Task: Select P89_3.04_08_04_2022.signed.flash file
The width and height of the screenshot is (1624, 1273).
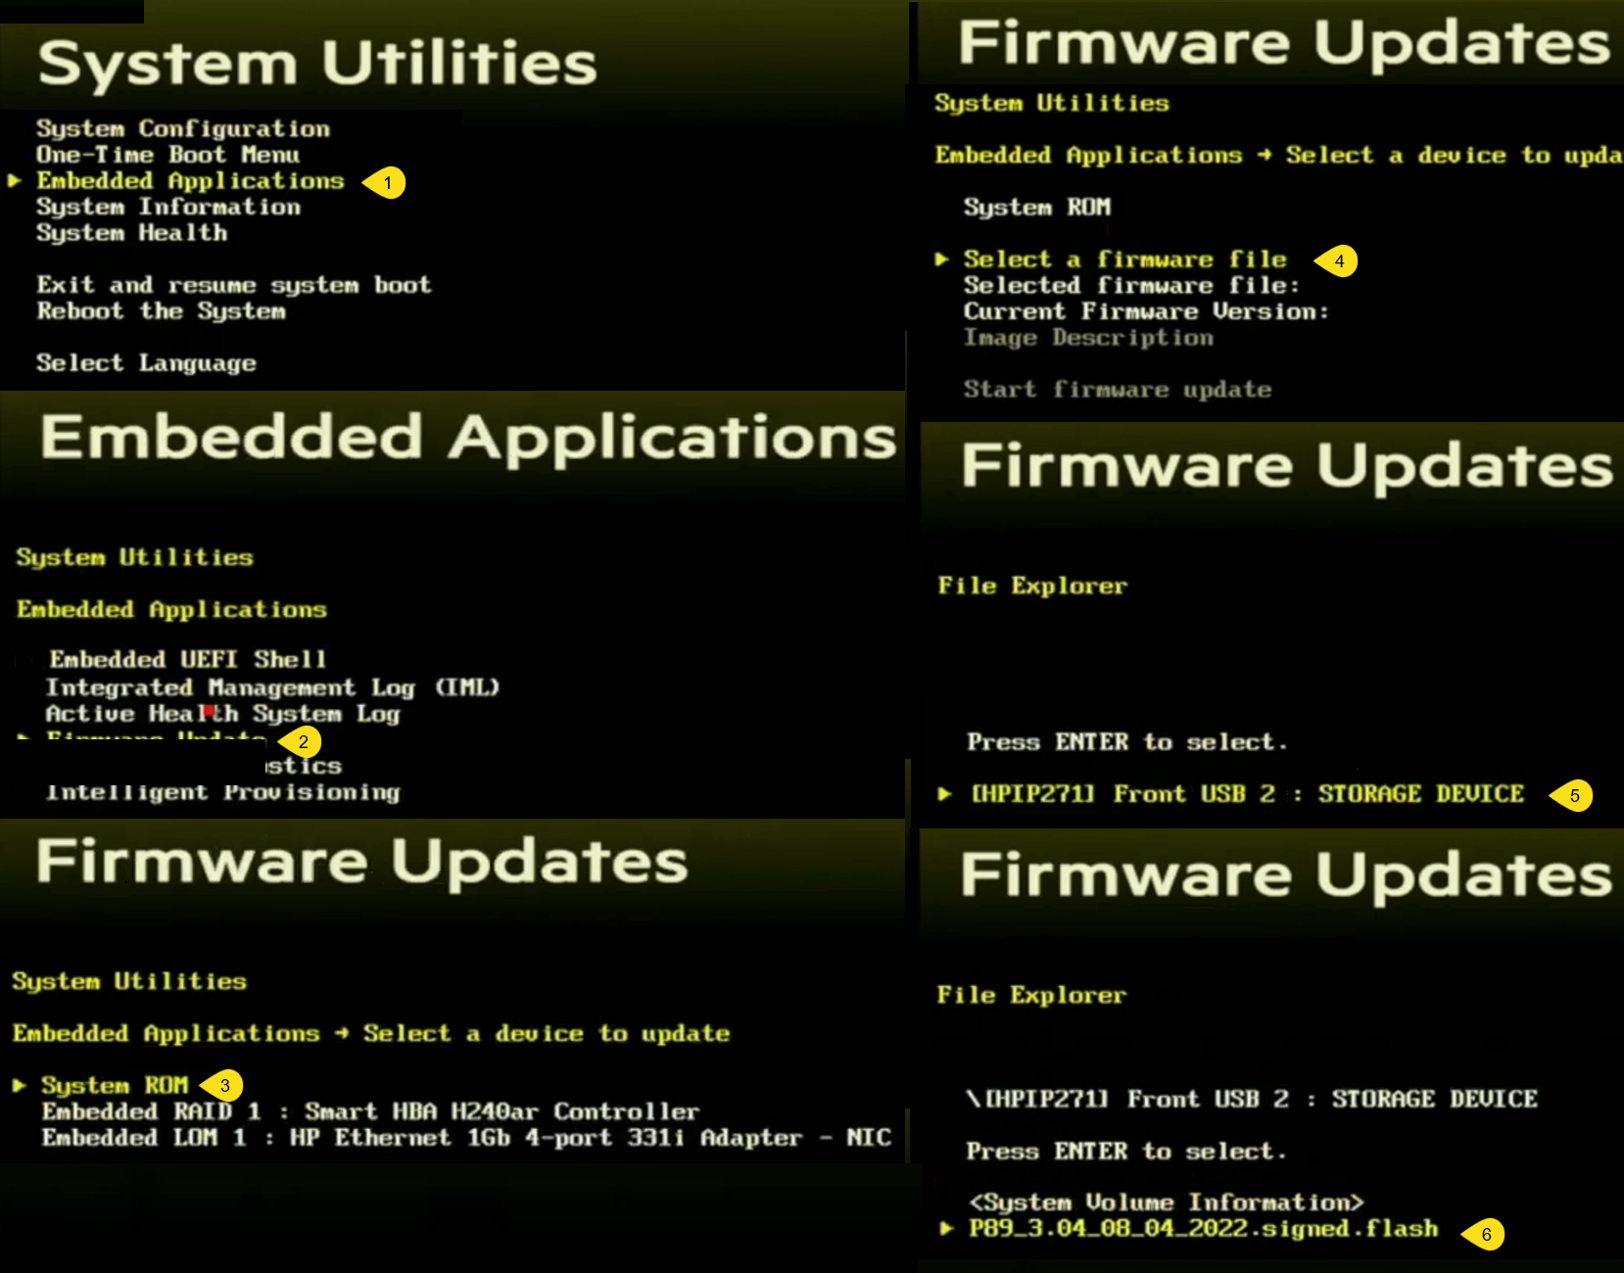Action: [x=1203, y=1229]
